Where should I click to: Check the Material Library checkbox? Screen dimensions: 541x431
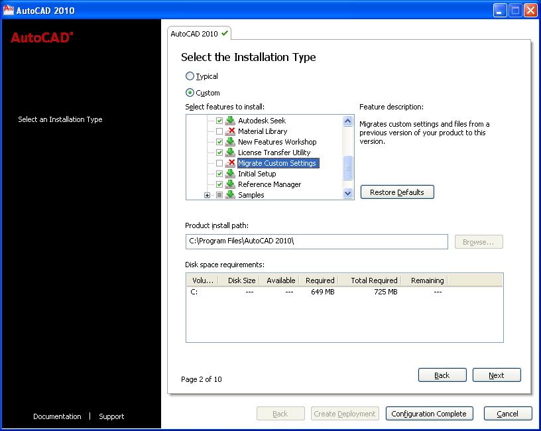pos(219,131)
